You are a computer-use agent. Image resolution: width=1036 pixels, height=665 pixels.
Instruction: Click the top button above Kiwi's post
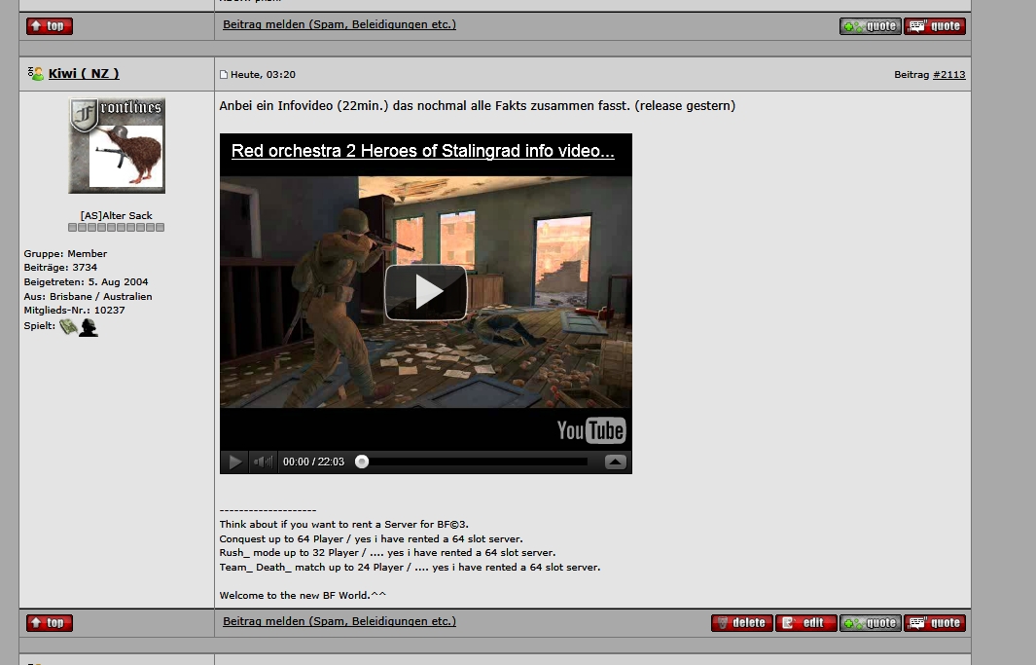50,25
